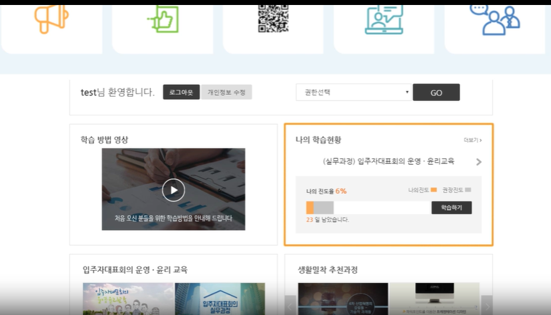The width and height of the screenshot is (551, 315).
Task: Click the 나의 진도율 progress bar
Action: tap(368, 208)
